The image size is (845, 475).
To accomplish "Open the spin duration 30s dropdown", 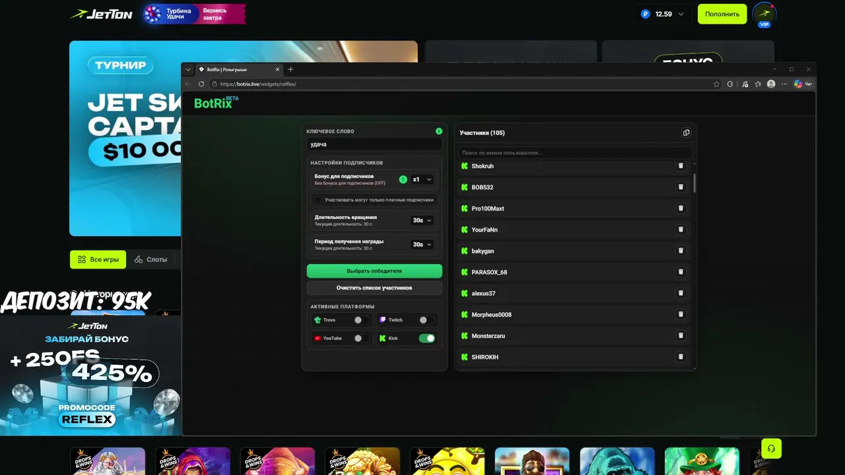I will 422,220.
